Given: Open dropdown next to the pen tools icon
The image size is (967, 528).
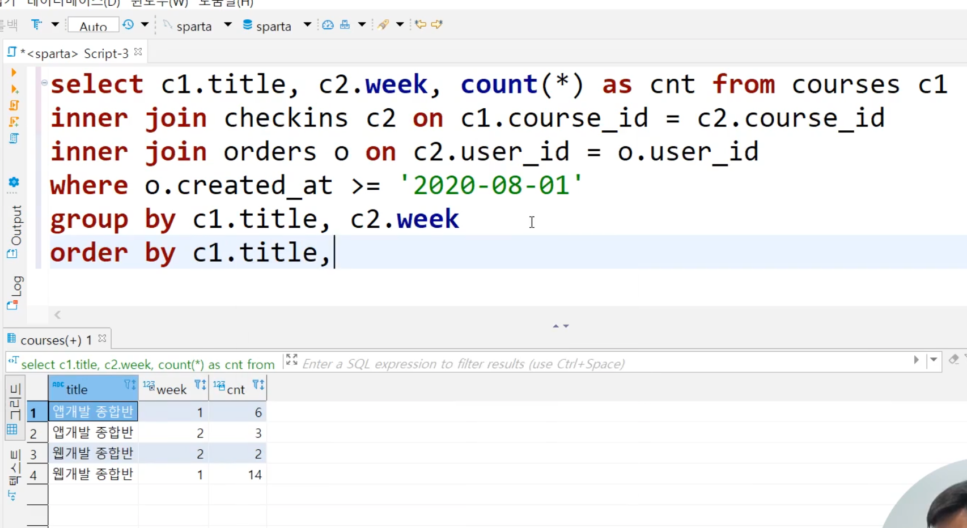Looking at the screenshot, I should click(x=400, y=24).
